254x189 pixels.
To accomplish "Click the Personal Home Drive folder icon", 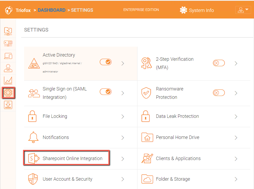I will [x=147, y=137].
